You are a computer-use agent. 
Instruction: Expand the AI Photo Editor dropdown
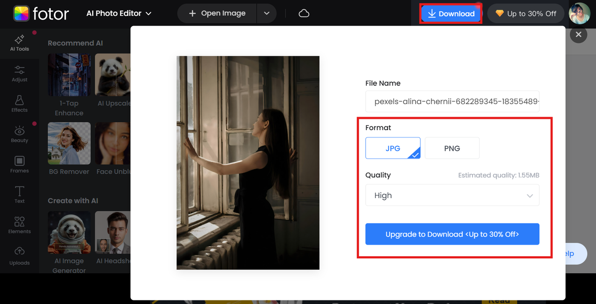pyautogui.click(x=119, y=13)
